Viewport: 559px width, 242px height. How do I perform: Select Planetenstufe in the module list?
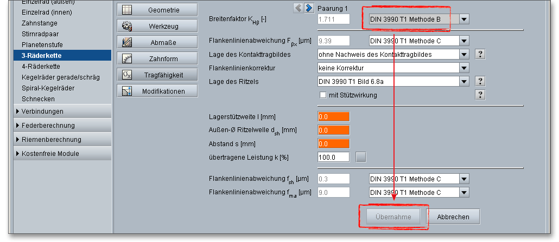(x=41, y=44)
